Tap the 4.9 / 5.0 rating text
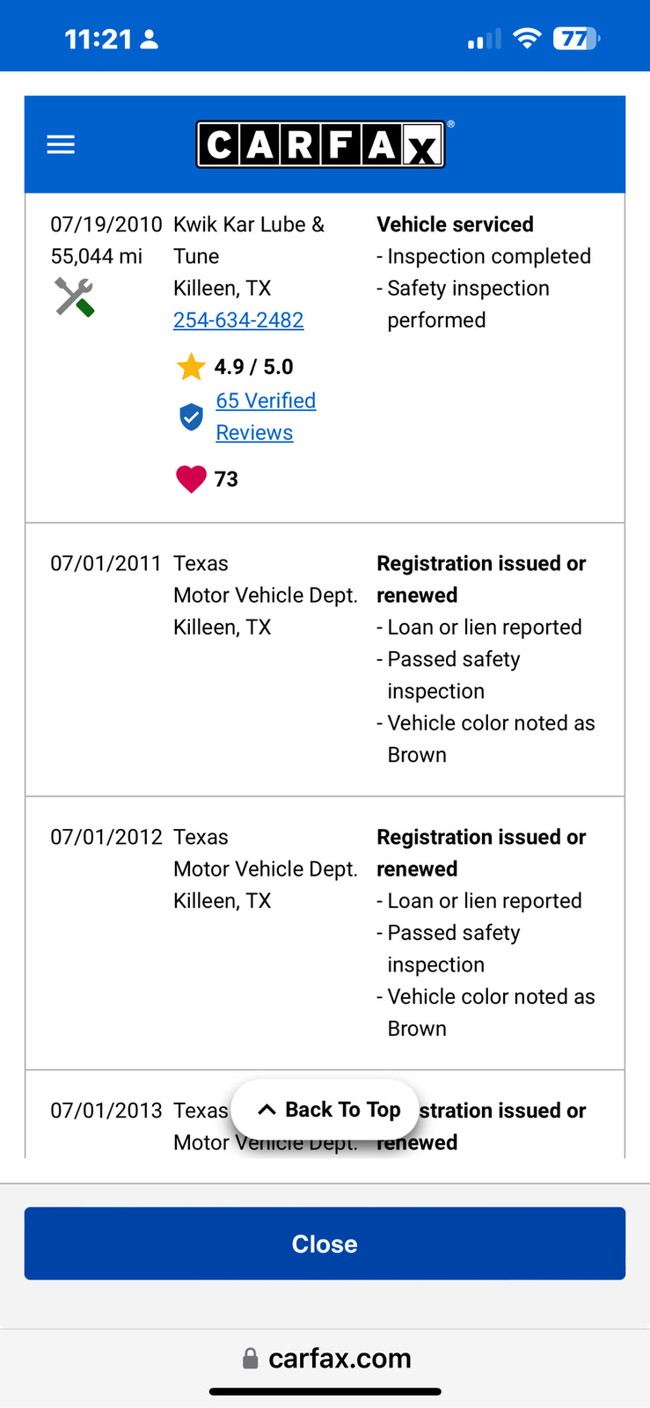Screen dimensions: 650x1408 click(x=253, y=367)
